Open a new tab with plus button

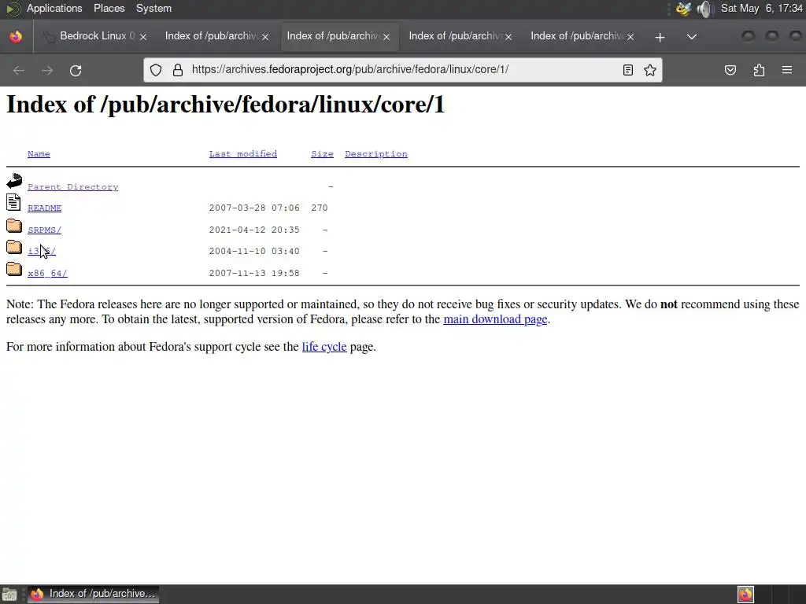pyautogui.click(x=660, y=37)
